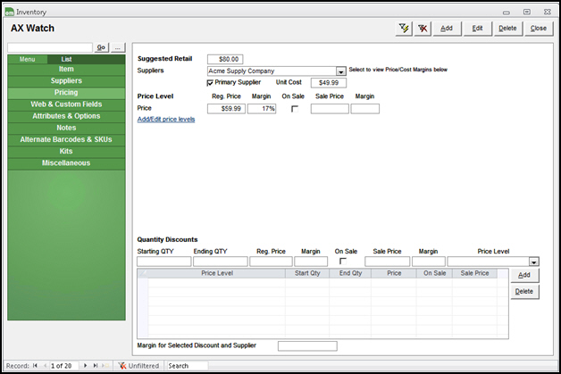Open Alternate Barcodes & SKUs section
The width and height of the screenshot is (561, 374).
click(x=66, y=139)
